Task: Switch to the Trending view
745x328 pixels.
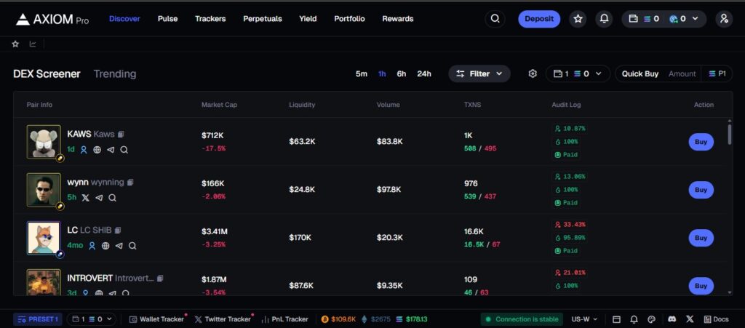Action: 115,73
